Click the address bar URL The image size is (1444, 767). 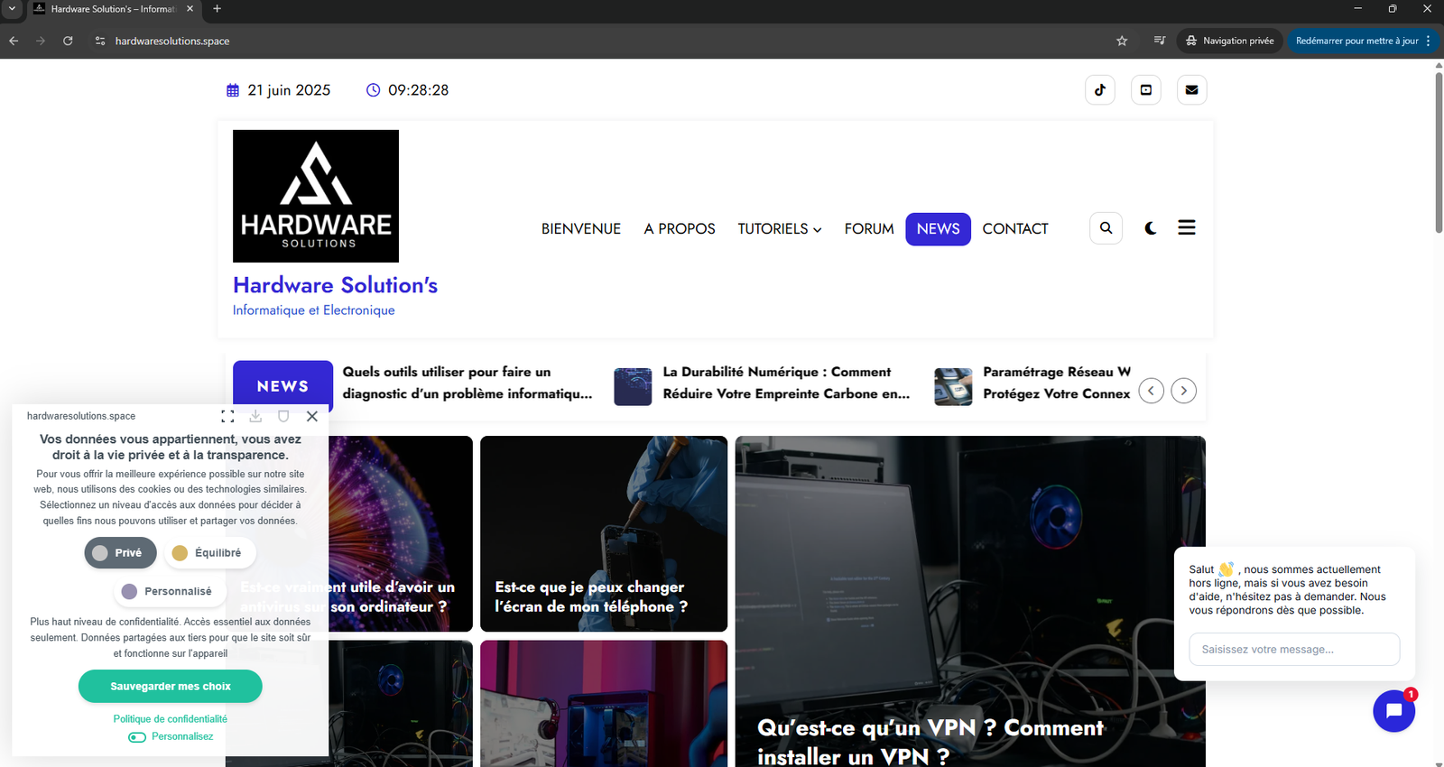pos(172,41)
